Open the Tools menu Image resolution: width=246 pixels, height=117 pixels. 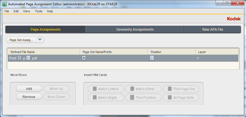pos(39,11)
